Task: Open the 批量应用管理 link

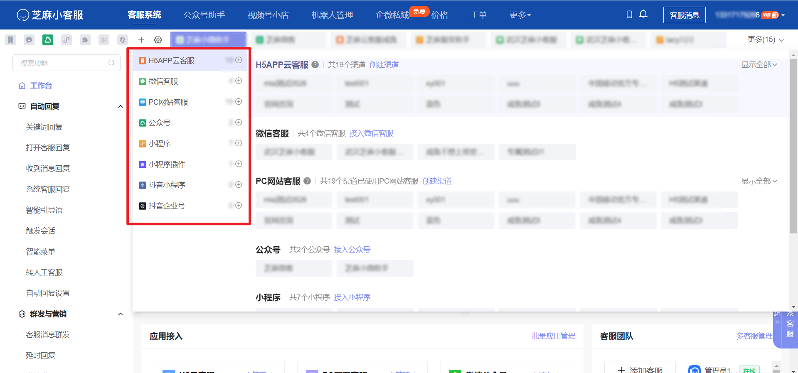Action: [x=553, y=336]
